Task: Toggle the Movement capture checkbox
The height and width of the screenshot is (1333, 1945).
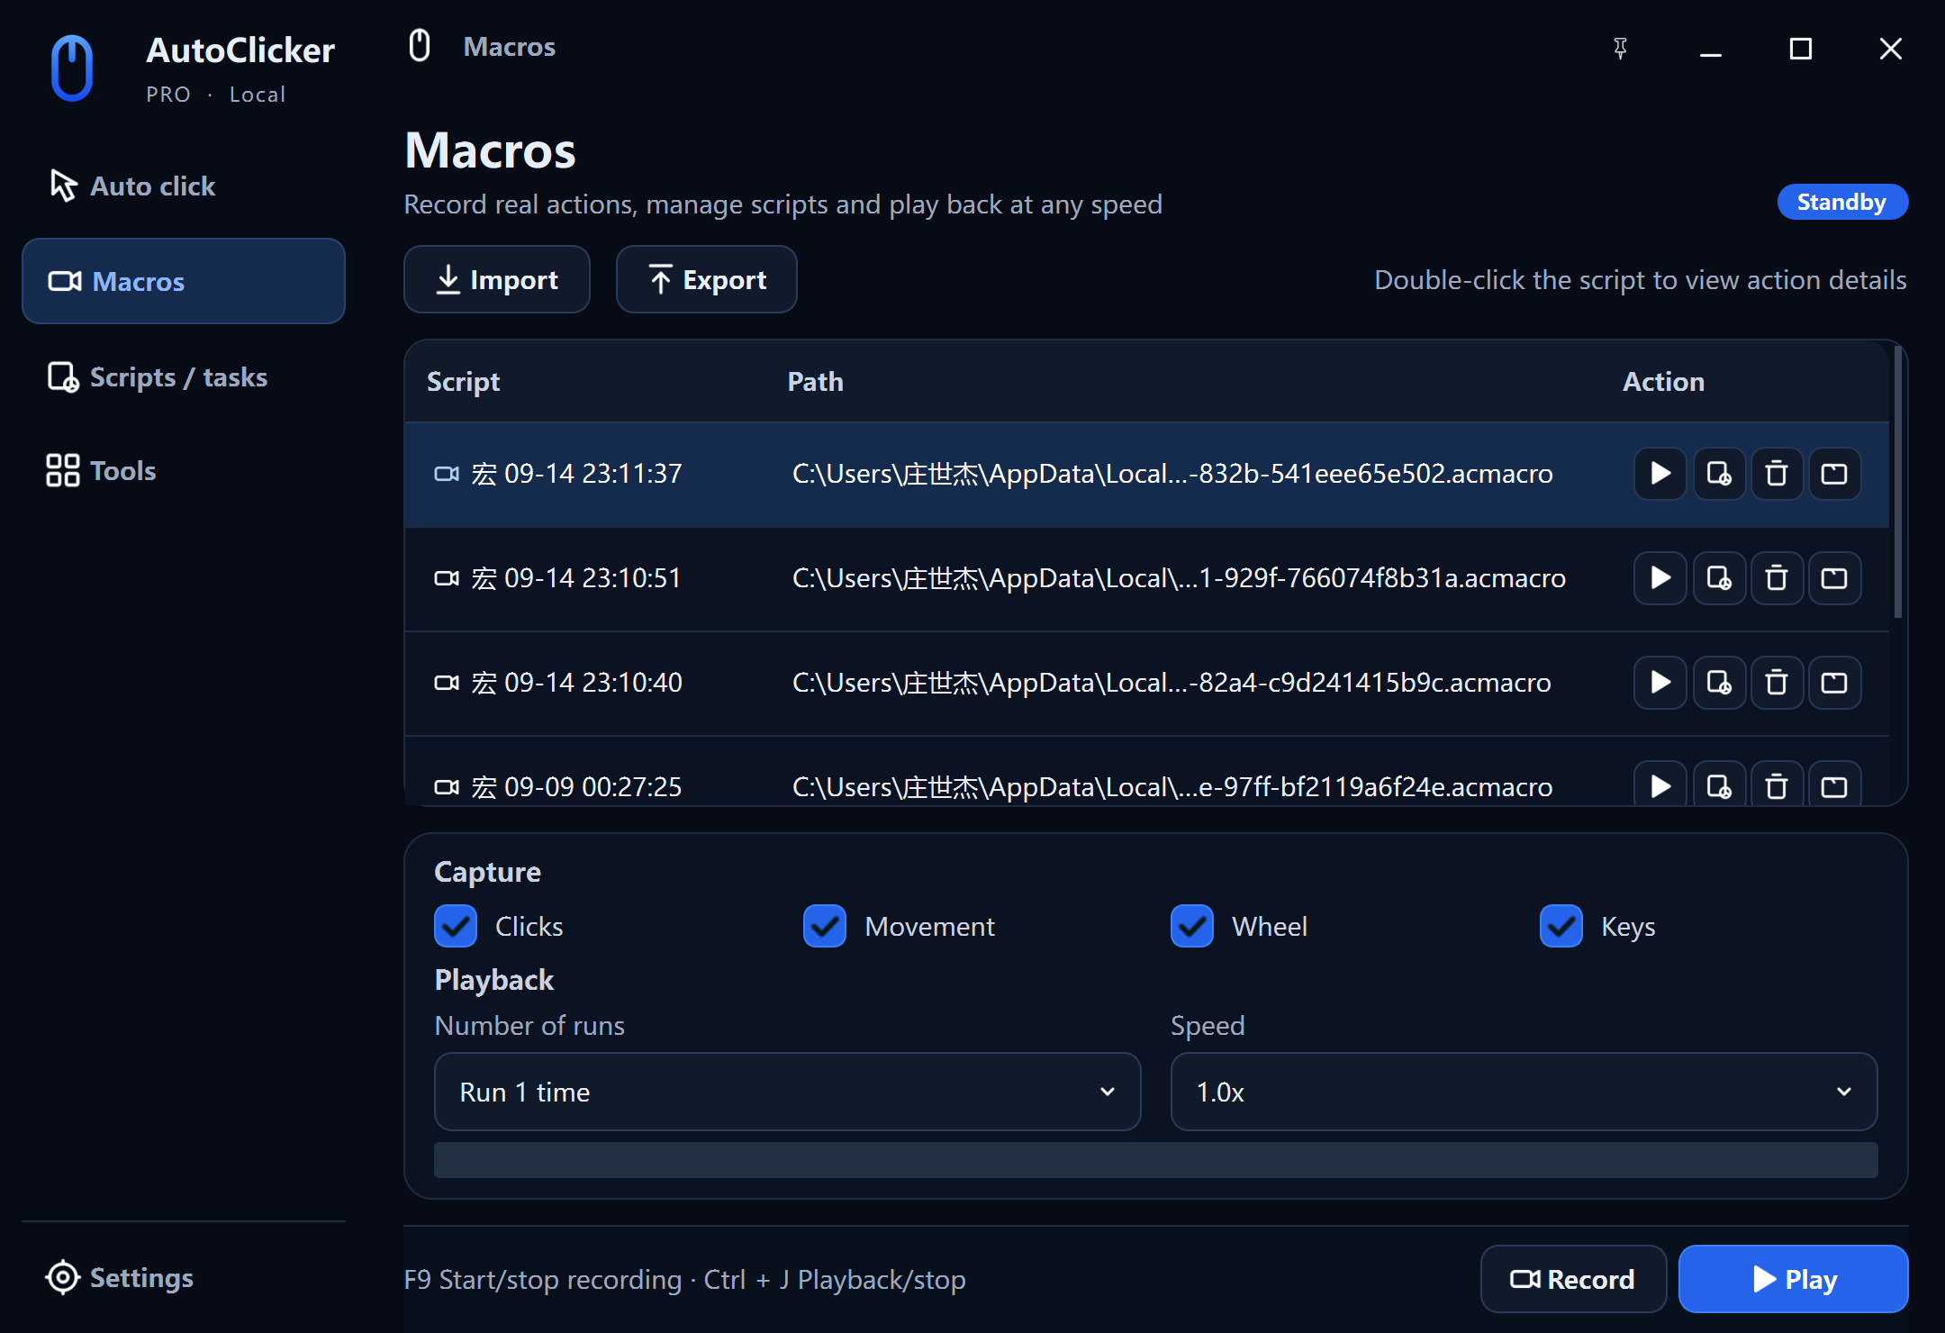Action: click(x=825, y=926)
